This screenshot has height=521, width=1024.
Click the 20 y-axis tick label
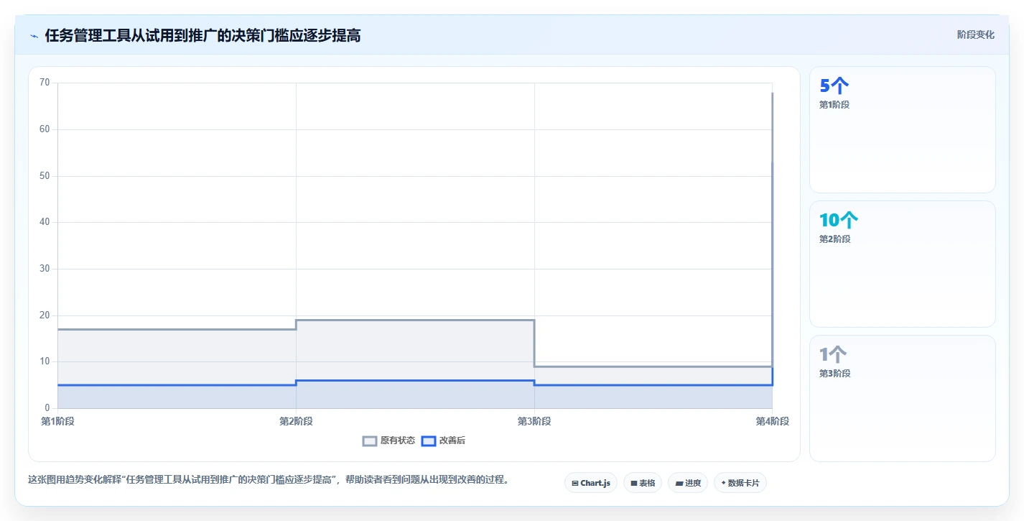point(45,315)
